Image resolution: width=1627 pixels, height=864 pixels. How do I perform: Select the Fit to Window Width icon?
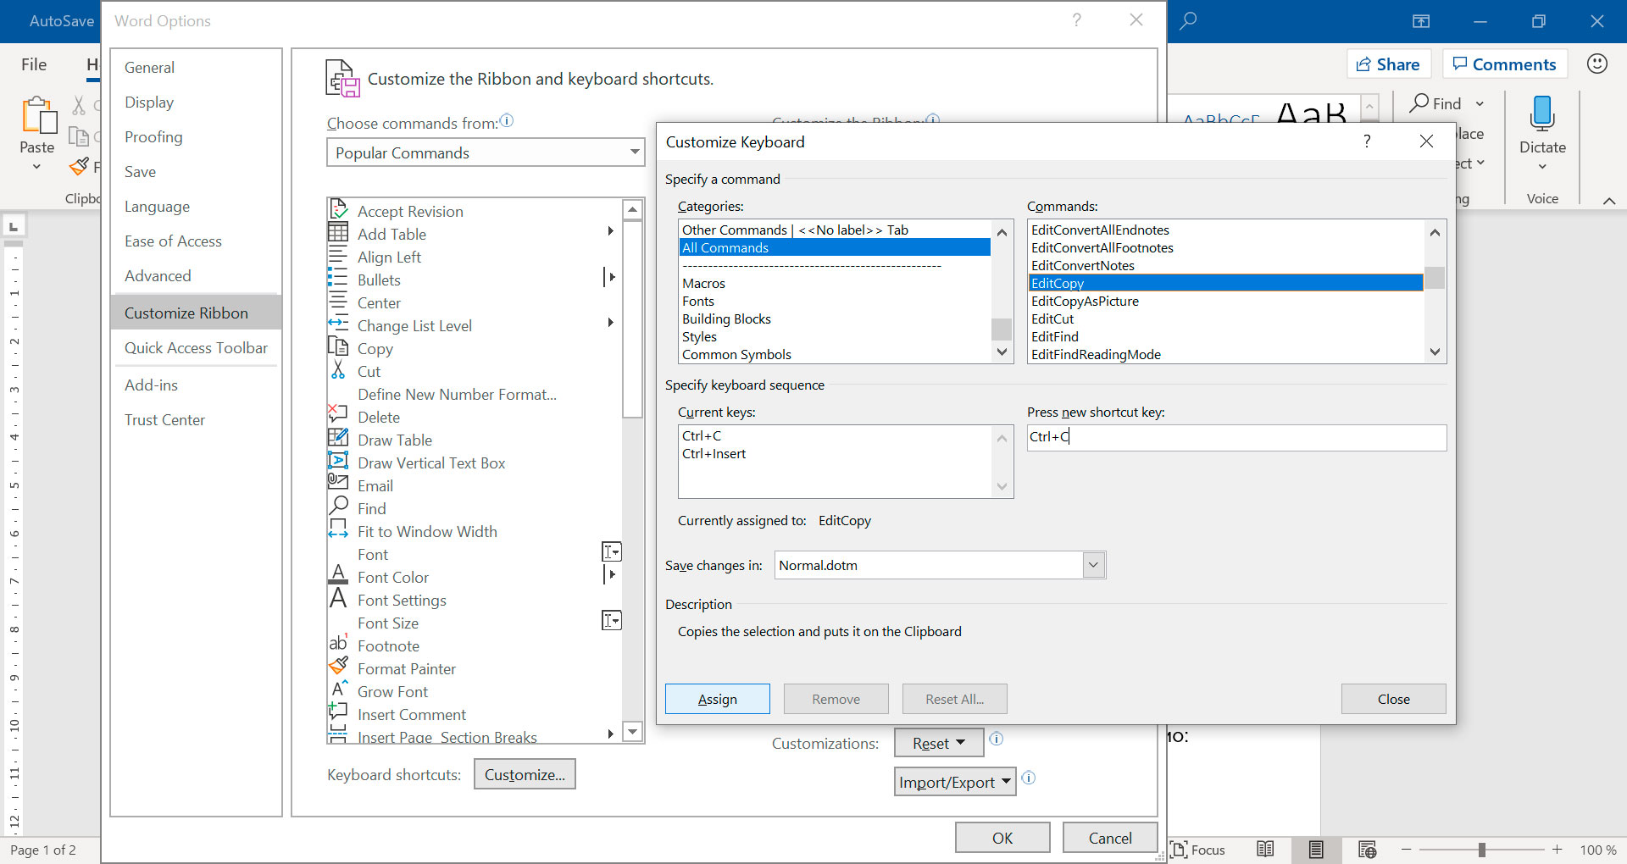click(338, 530)
